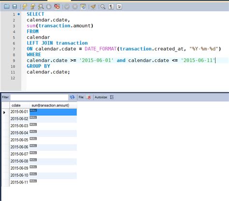Select the cdate cell 2015-06-04
The height and width of the screenshot is (201, 229).
(19, 133)
